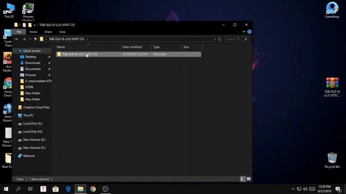Open the File ribbon tab

tap(19, 32)
